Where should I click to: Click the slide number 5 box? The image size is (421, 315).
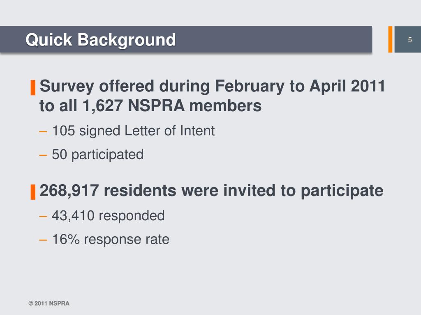(407, 39)
